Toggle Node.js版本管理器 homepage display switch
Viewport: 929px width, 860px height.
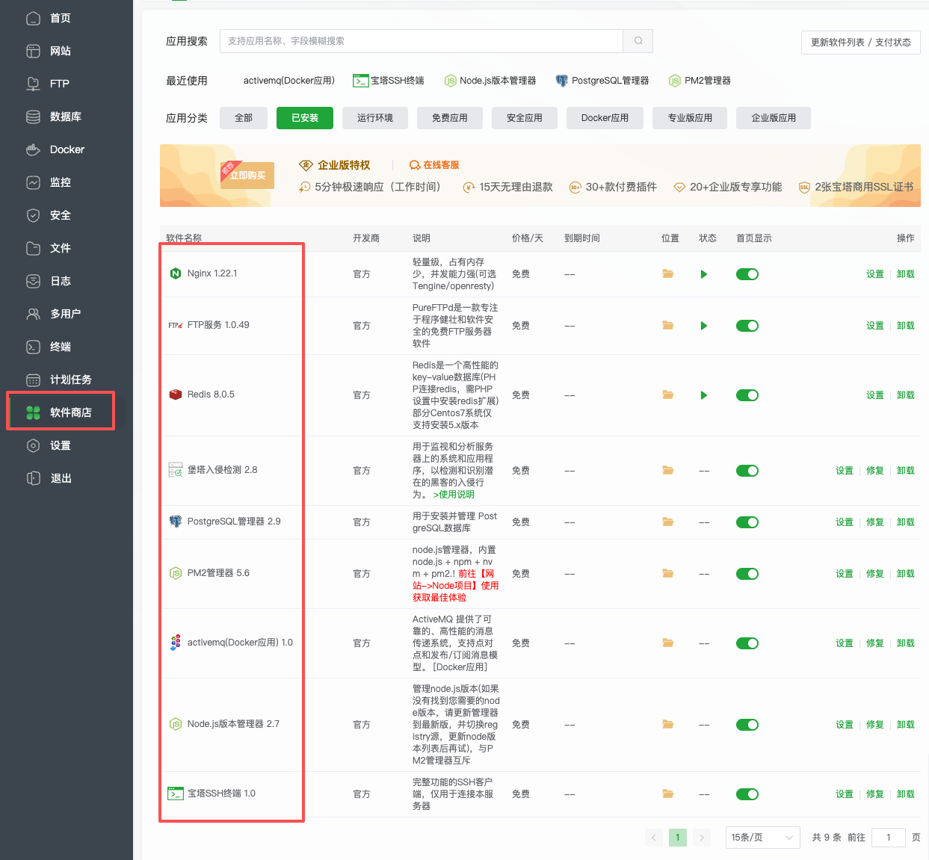[x=747, y=725]
